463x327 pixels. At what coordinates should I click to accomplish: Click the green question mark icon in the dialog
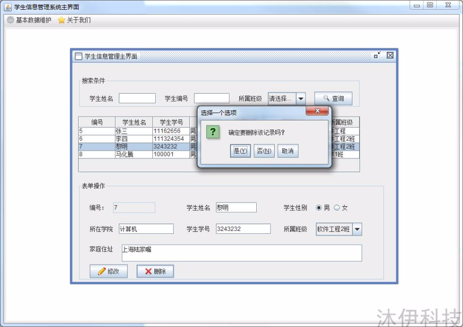213,132
